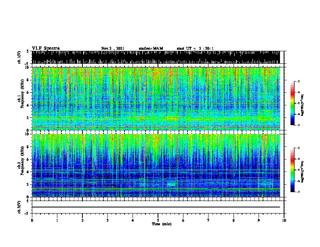Screen dimensions: 320x247
Task: Click the ch.1 spectrogram color scale bar
Action: (x=293, y=103)
